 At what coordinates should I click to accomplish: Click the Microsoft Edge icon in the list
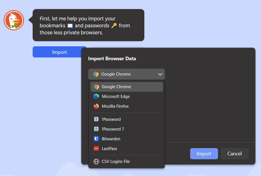point(96,97)
